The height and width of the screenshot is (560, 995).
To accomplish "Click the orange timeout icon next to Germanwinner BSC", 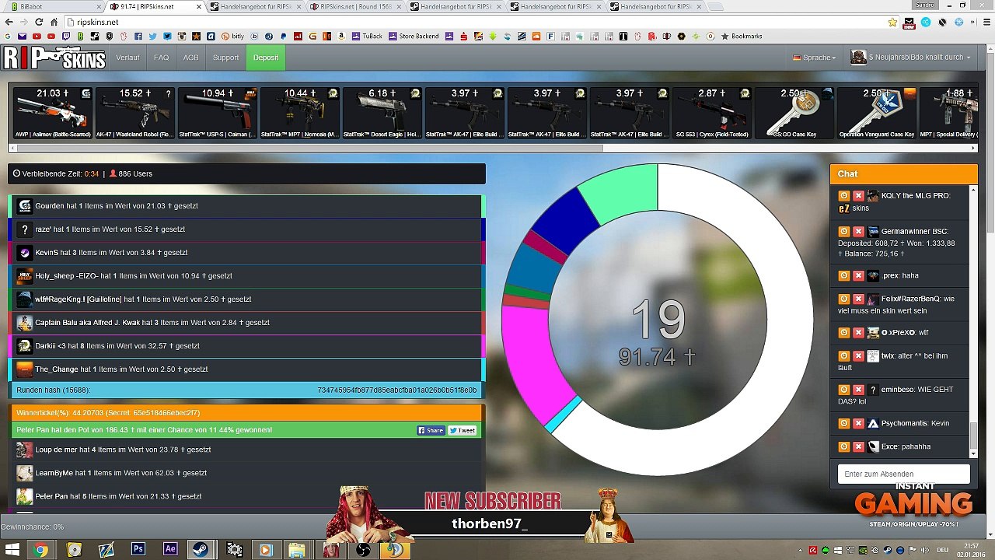I will pyautogui.click(x=844, y=232).
